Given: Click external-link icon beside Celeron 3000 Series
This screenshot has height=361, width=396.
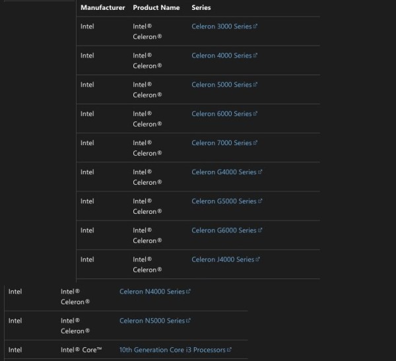Looking at the screenshot, I should (x=255, y=26).
